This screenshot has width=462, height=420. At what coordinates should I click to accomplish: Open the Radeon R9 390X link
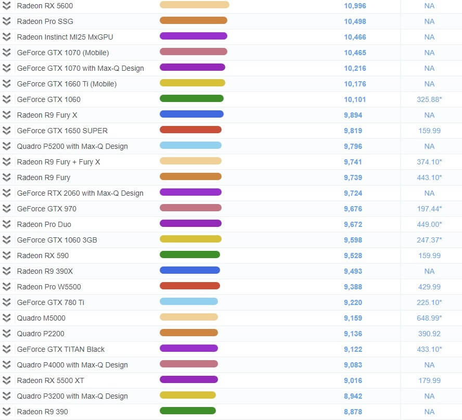pyautogui.click(x=45, y=271)
